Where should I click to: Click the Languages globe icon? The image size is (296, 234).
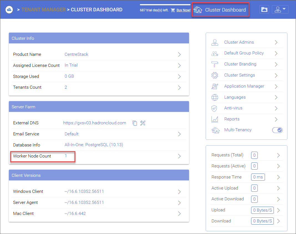(x=215, y=97)
